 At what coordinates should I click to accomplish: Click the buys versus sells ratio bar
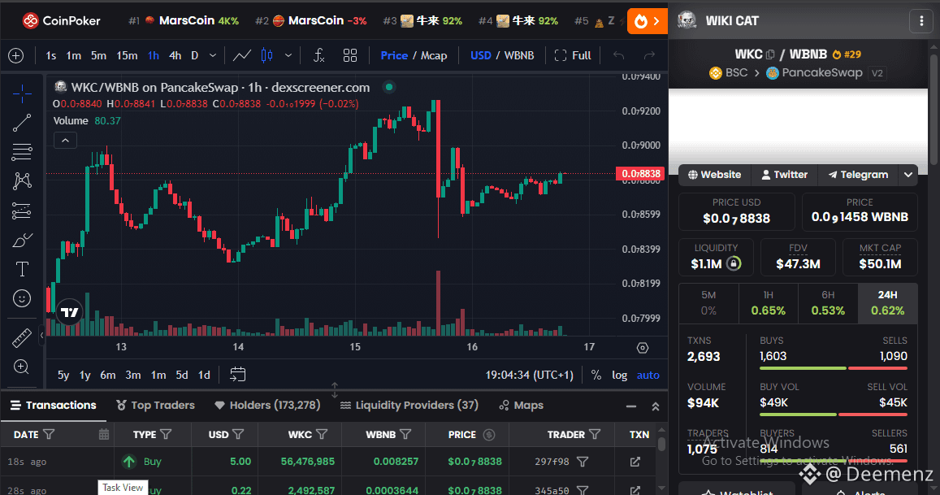[x=834, y=368]
